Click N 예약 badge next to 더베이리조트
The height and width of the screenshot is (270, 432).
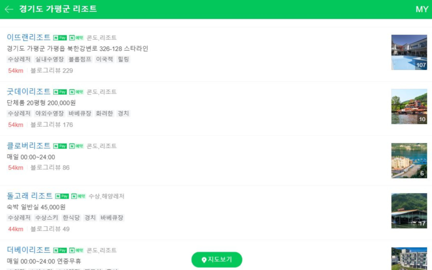tap(76, 250)
